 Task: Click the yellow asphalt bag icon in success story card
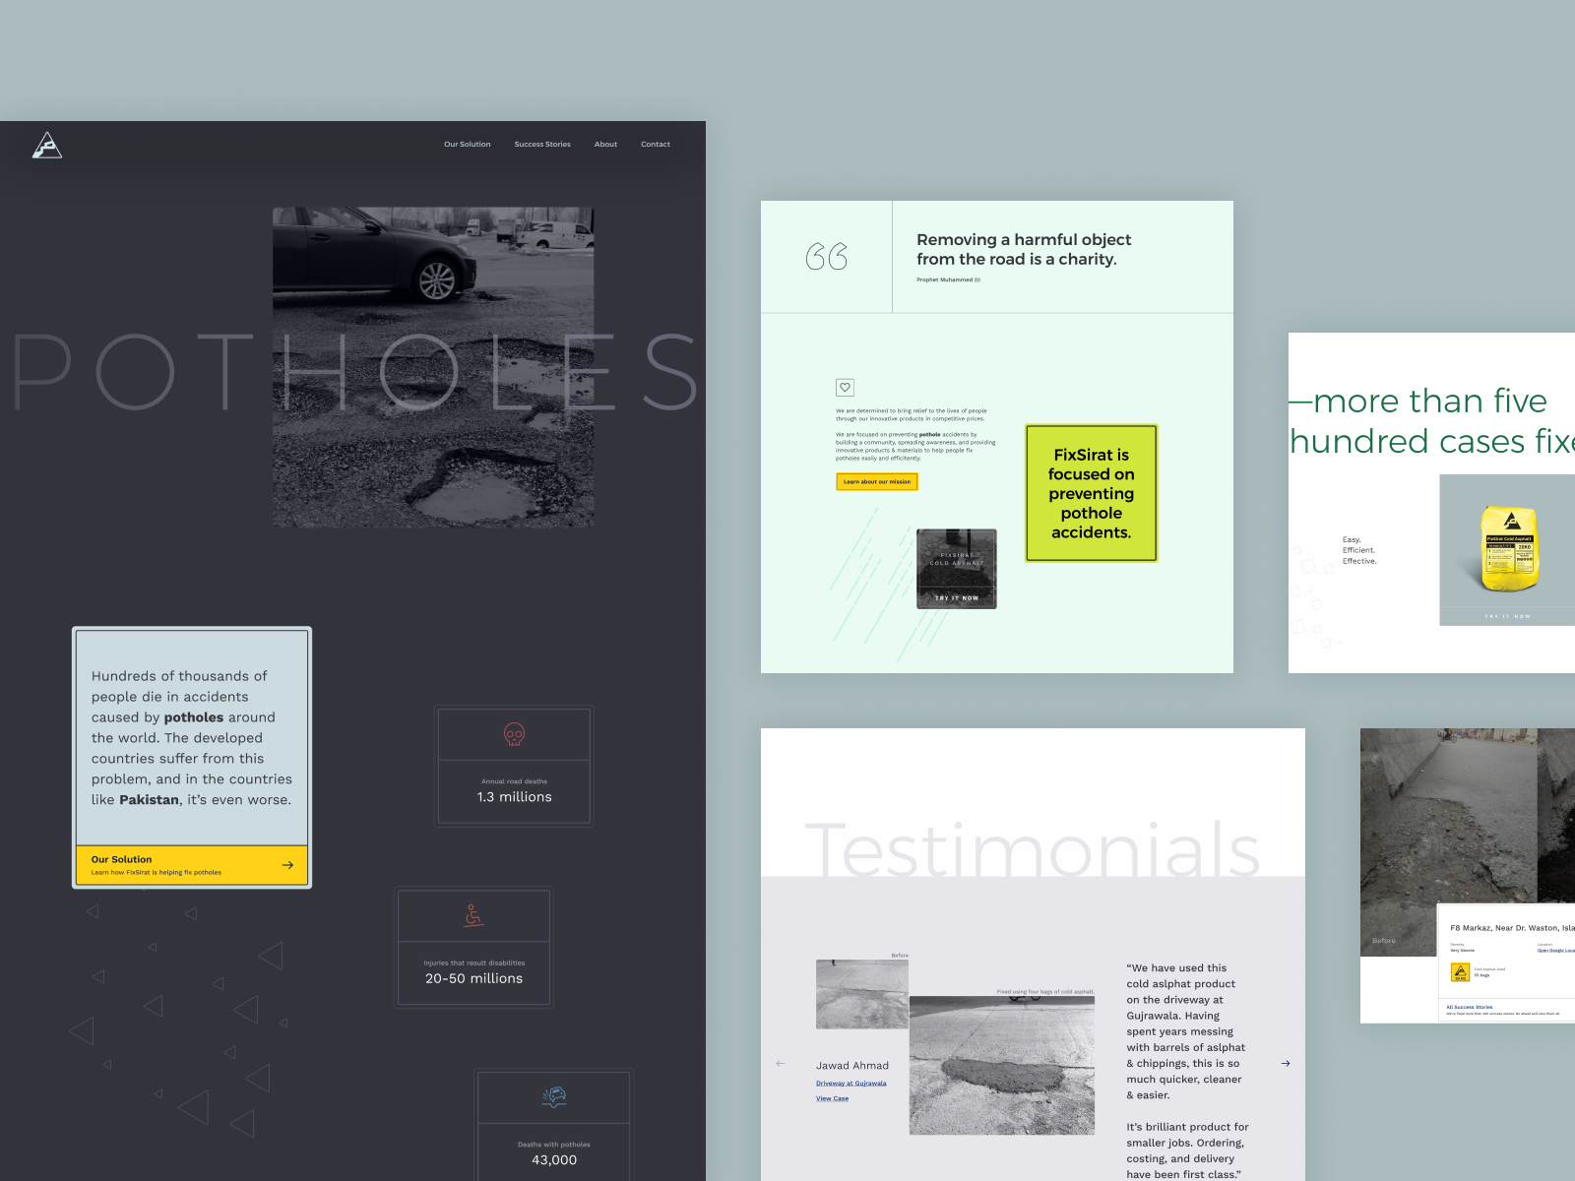[1461, 972]
